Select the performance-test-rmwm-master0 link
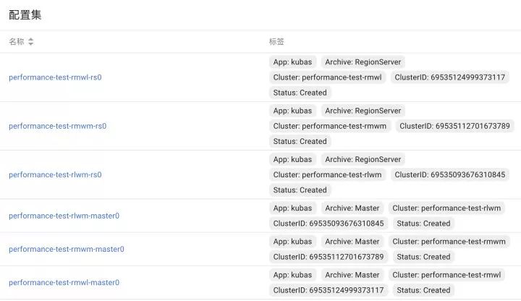521x301 pixels. (x=66, y=249)
